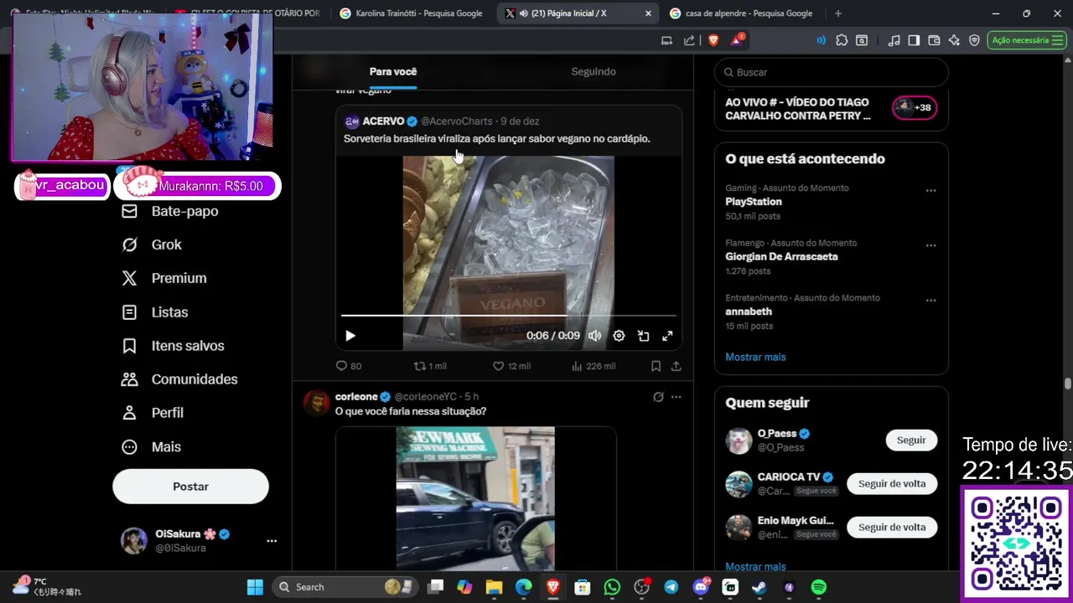1073x603 pixels.
Task: Click Seguir de volta for Enio Mayk
Action: [x=892, y=527]
